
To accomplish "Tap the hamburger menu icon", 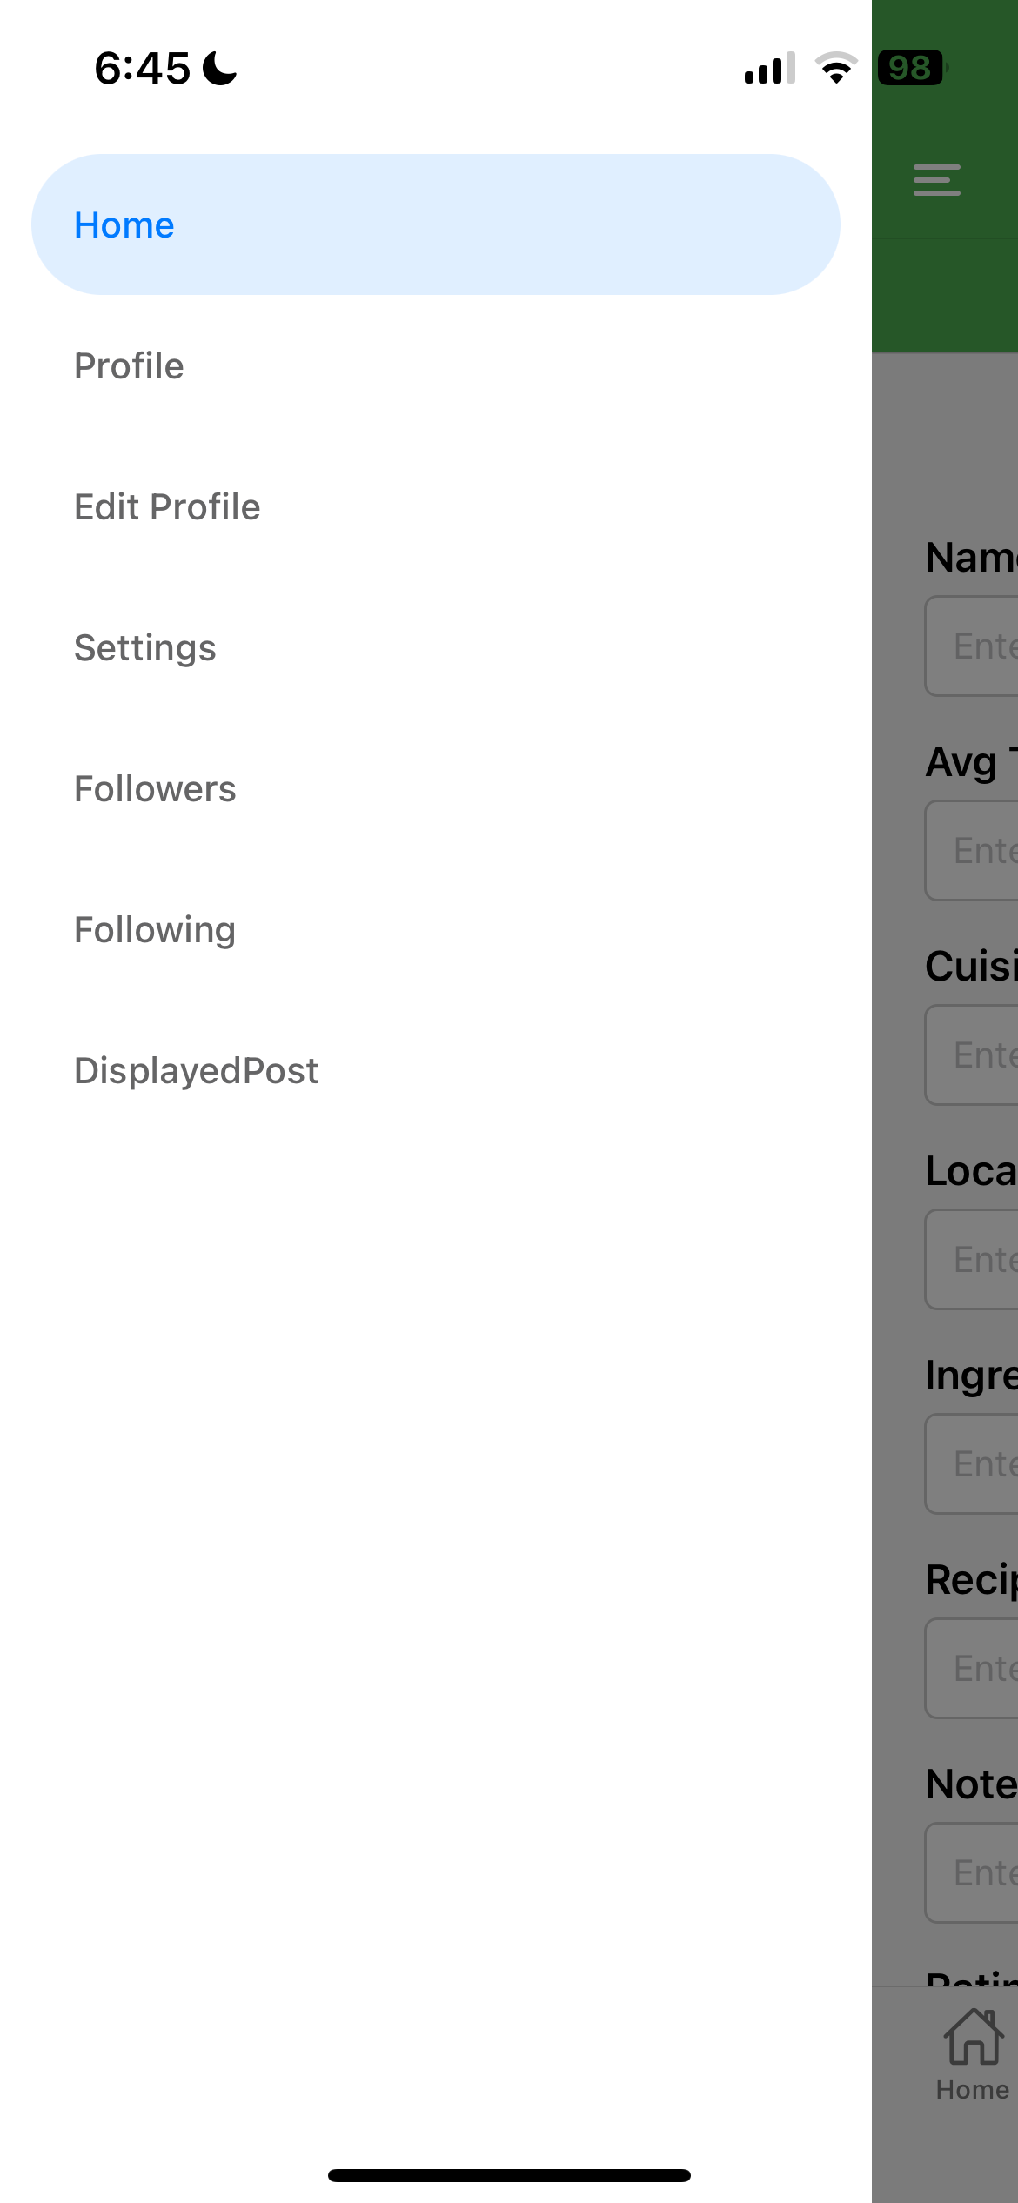I will click(936, 180).
